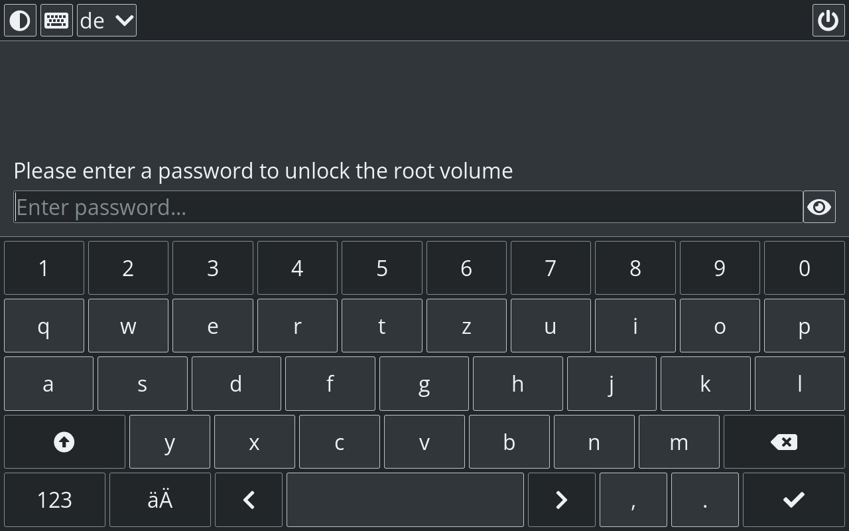Submit password with checkmark key

point(793,500)
